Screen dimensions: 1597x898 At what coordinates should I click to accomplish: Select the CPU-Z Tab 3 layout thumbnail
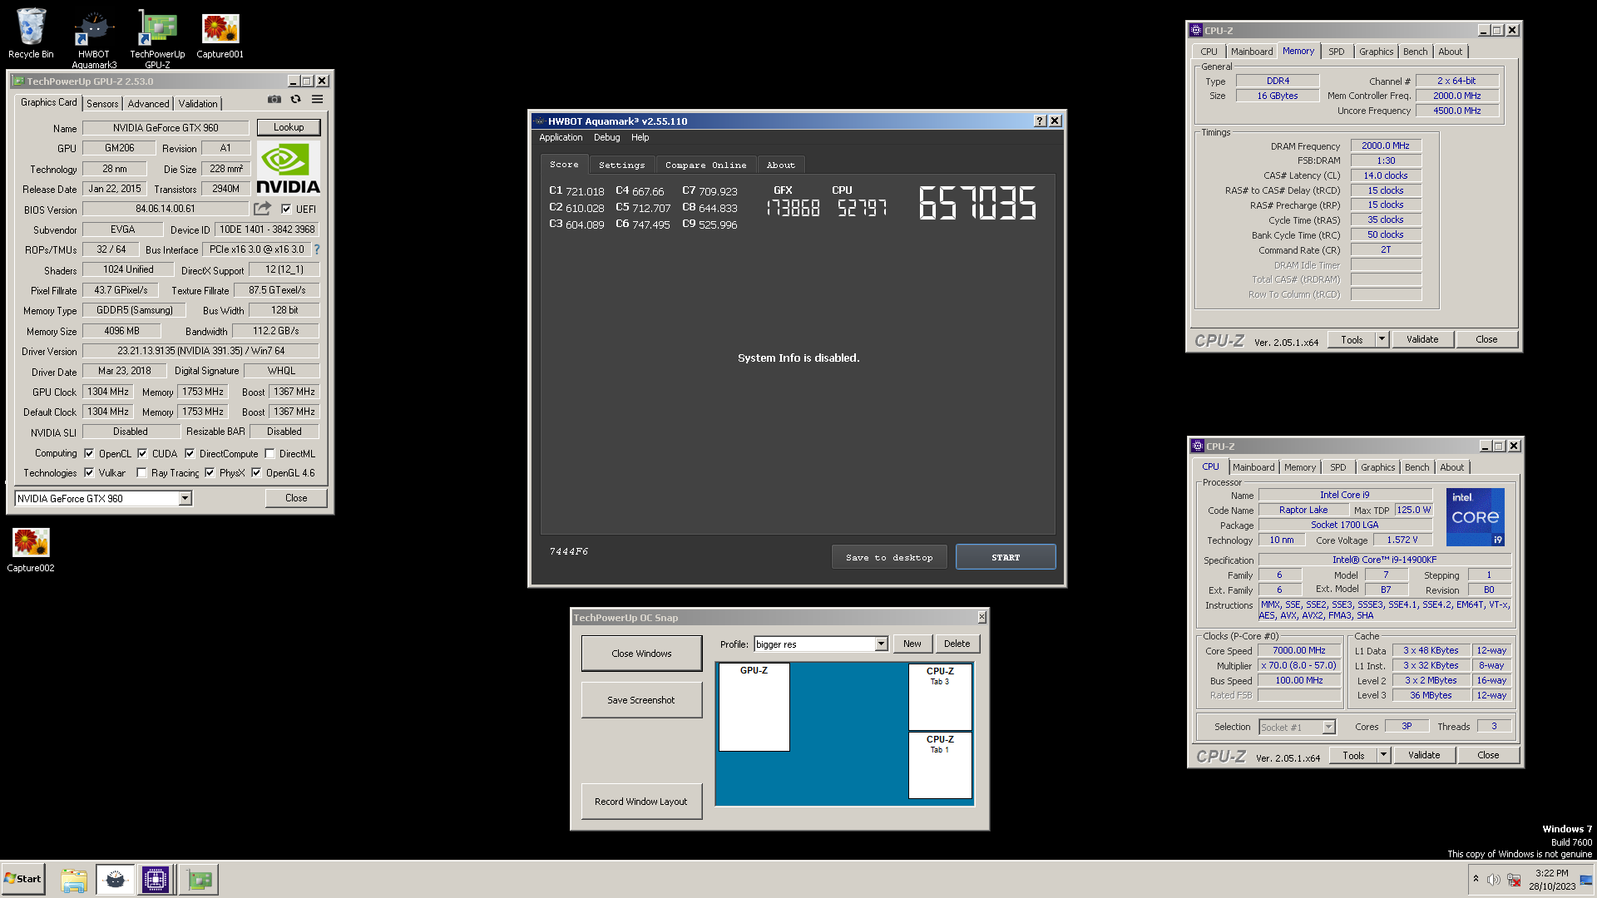pyautogui.click(x=940, y=697)
